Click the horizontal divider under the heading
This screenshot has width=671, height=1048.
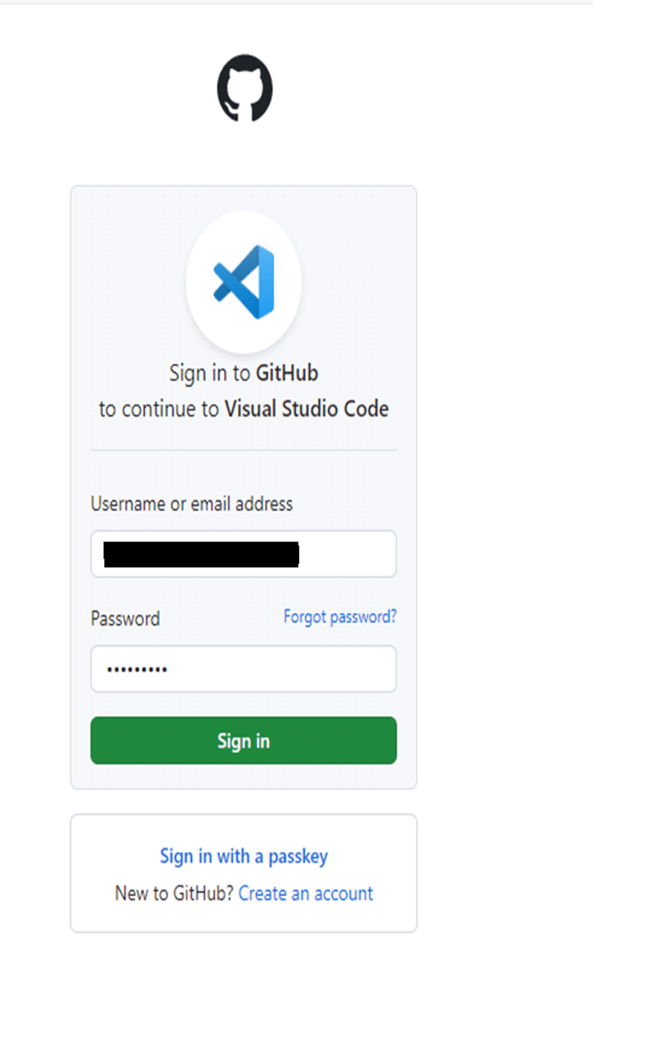(x=244, y=450)
